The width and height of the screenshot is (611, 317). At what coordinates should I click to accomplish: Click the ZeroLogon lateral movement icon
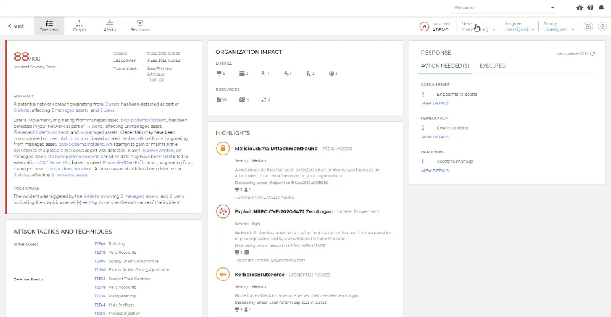[223, 212]
